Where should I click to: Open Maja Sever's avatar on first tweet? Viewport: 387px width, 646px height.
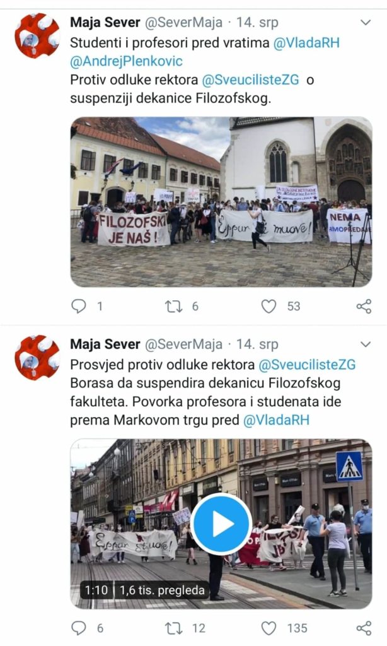(37, 36)
